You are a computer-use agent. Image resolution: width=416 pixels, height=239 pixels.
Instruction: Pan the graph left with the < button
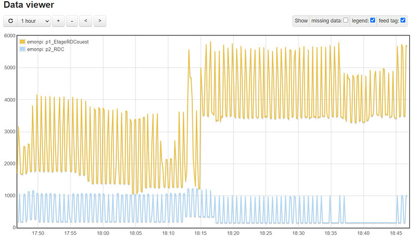coord(86,21)
